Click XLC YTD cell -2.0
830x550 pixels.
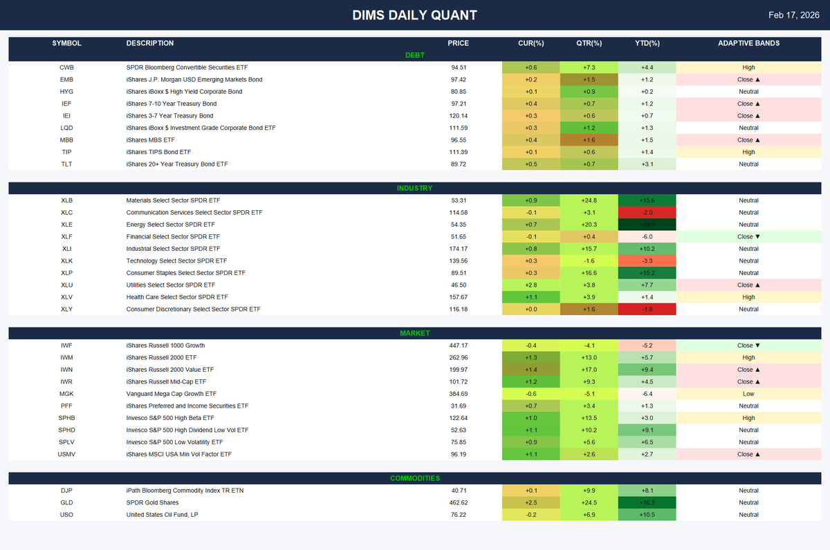point(647,213)
